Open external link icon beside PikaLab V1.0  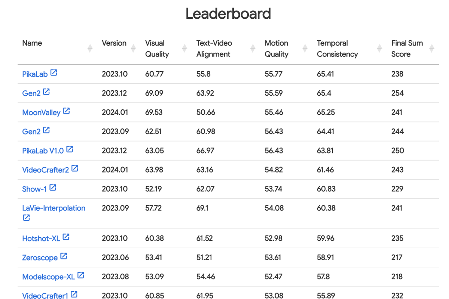pyautogui.click(x=70, y=149)
